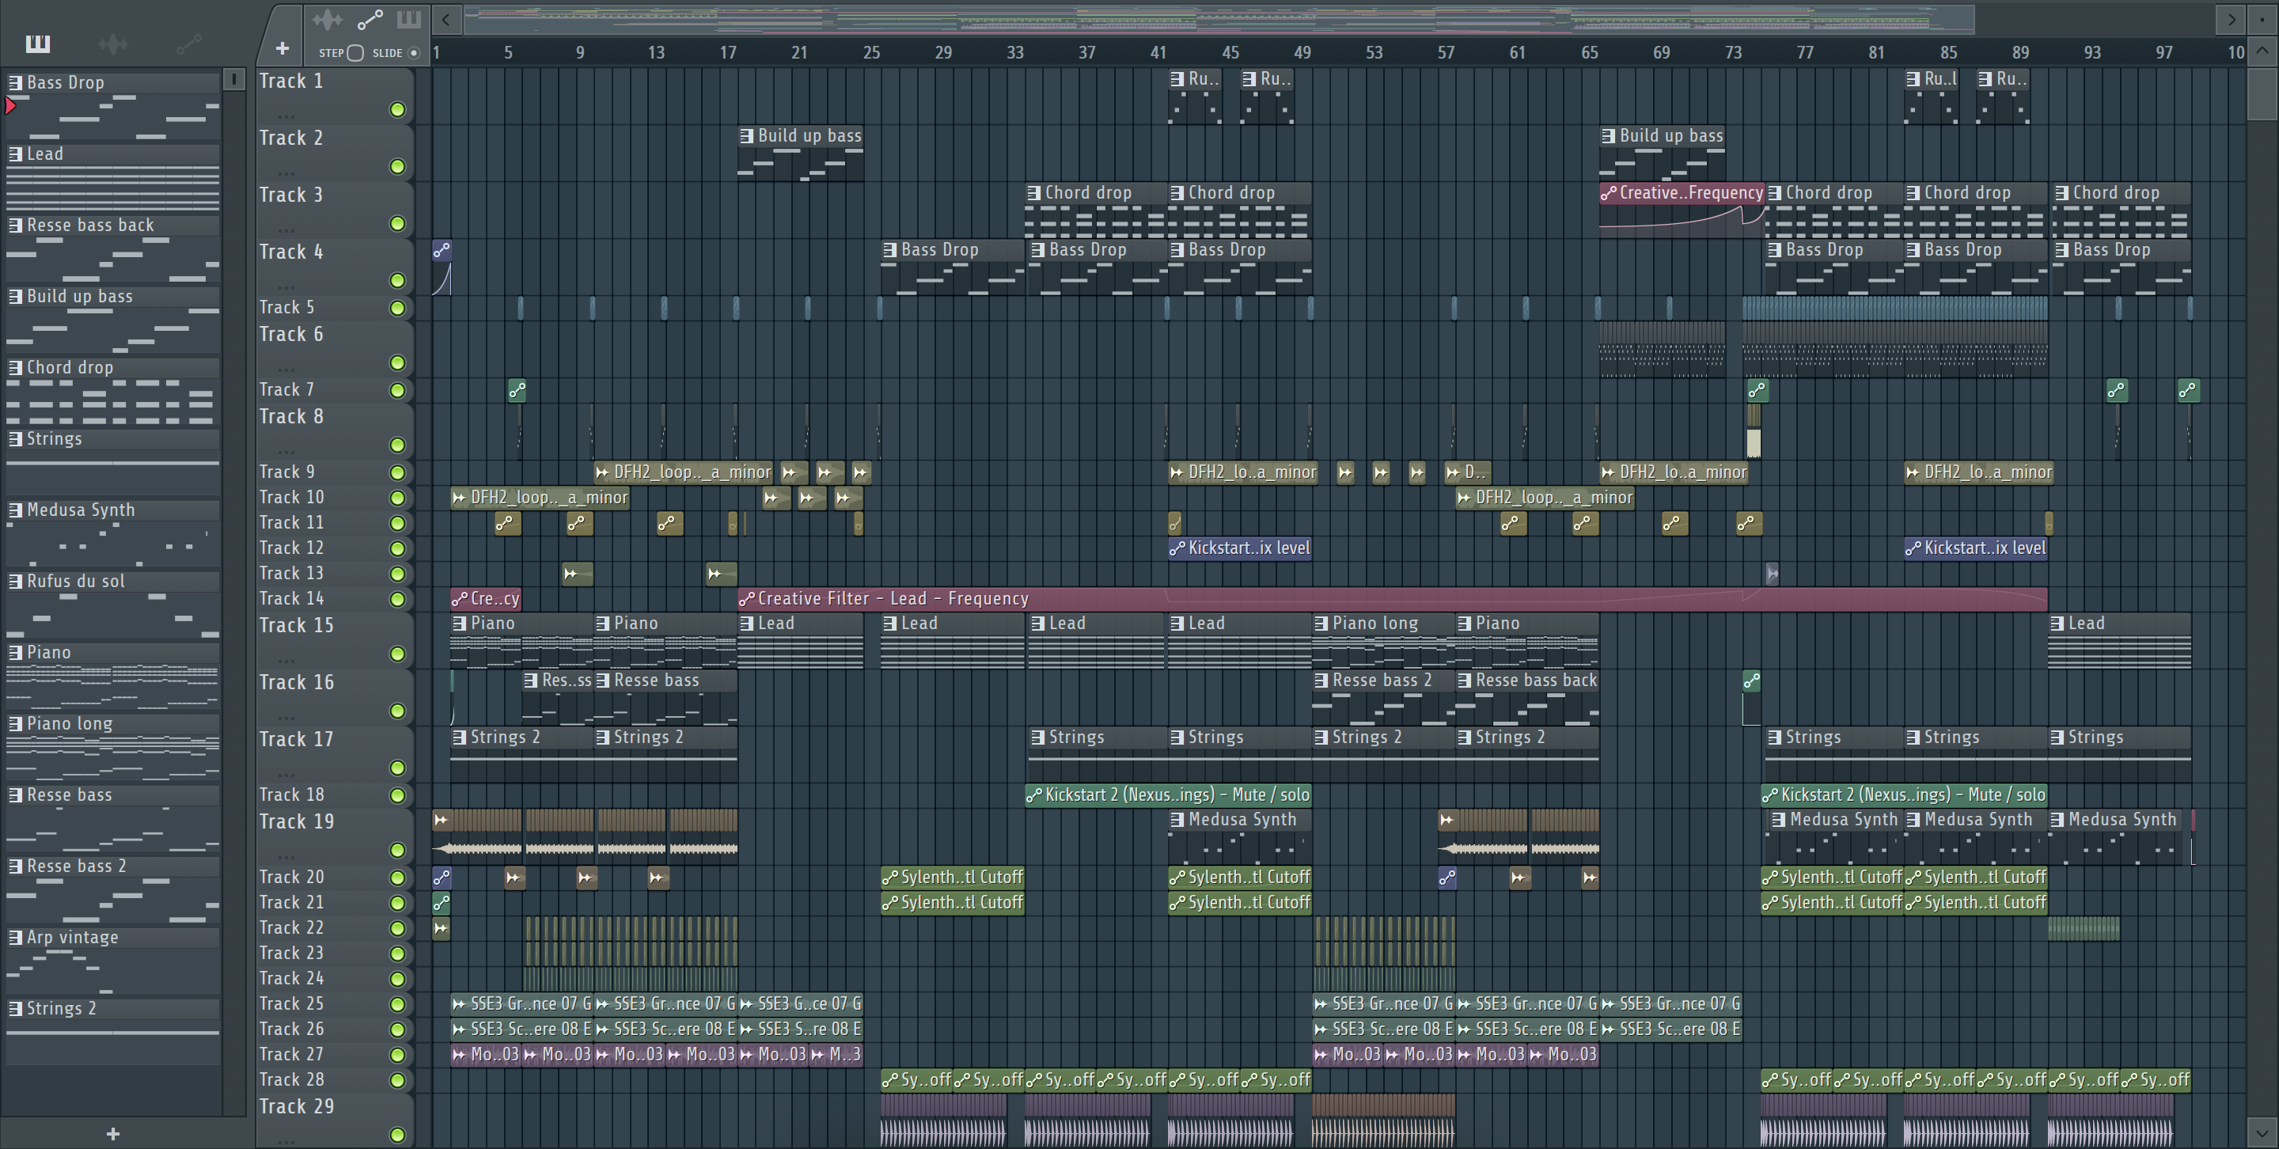The width and height of the screenshot is (2279, 1149).
Task: Select the green automation clip at start of Track 21
Action: (442, 903)
